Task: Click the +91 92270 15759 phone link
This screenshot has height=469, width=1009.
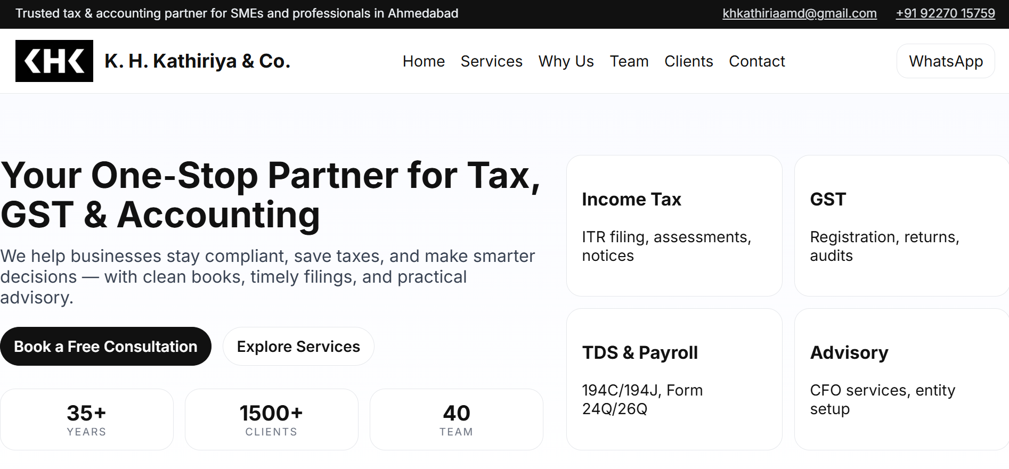Action: pos(945,13)
